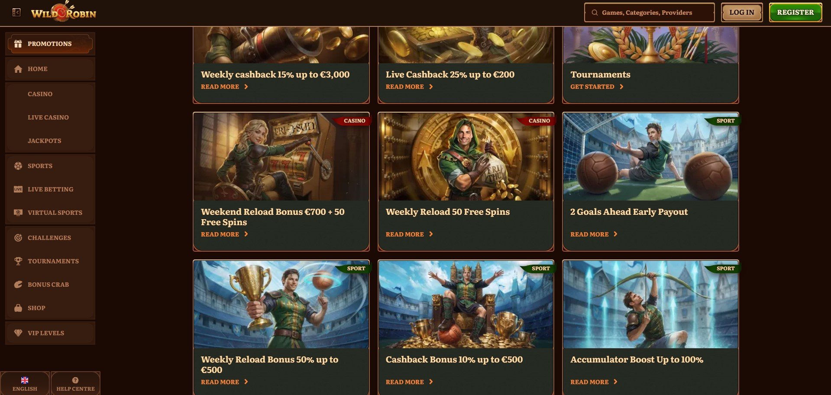Open the Bonus Crab section icon
Viewport: 831px width, 395px height.
pos(18,285)
